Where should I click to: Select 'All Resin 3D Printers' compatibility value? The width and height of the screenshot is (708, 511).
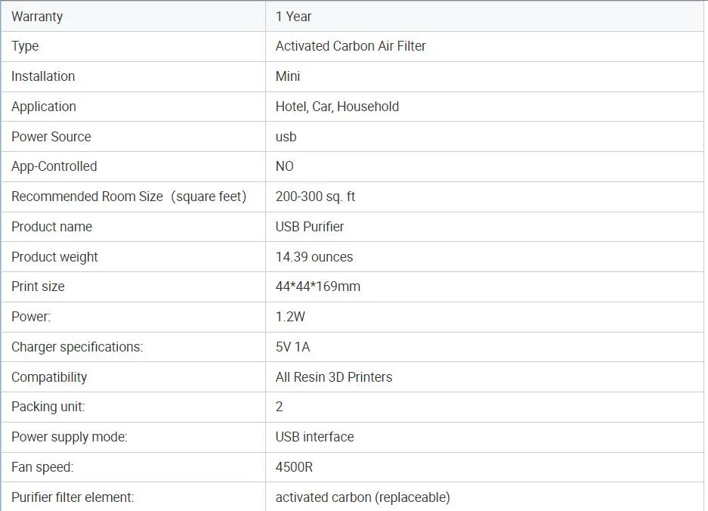coord(334,377)
